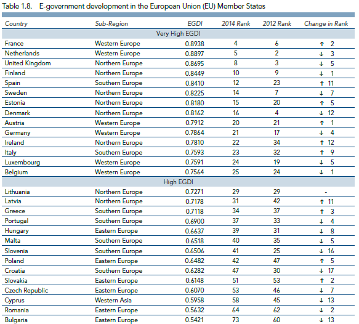Select the Sub-Region column header
This screenshot has width=359, height=324.
click(x=111, y=23)
